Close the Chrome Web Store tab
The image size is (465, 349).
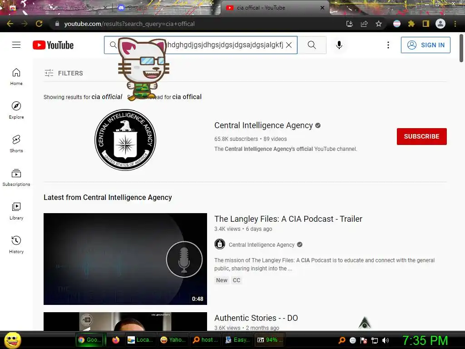(x=105, y=8)
